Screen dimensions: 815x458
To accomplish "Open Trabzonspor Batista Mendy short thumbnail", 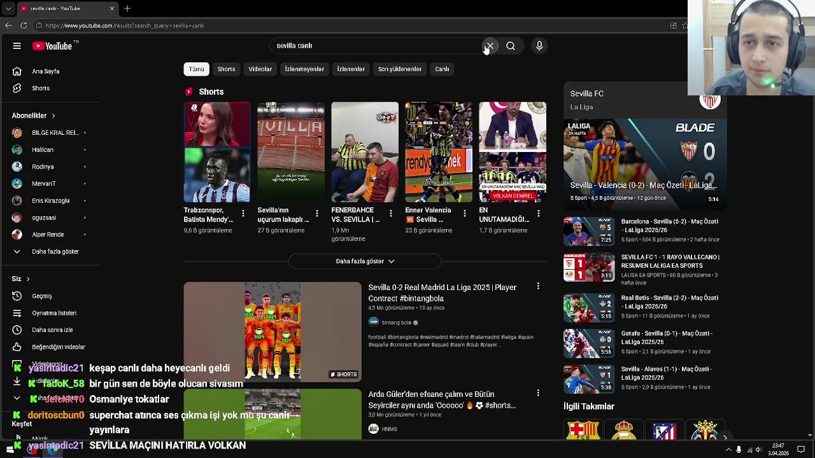I will [x=217, y=152].
